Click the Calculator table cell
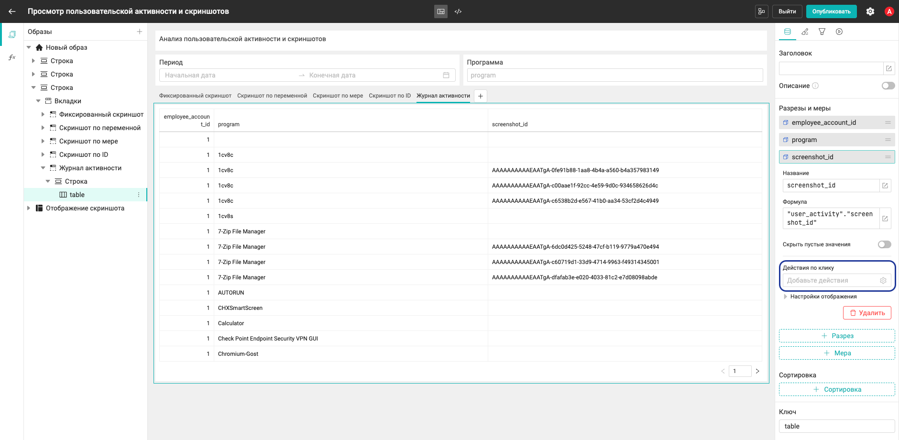Screen dimensions: 899x440 (351, 323)
